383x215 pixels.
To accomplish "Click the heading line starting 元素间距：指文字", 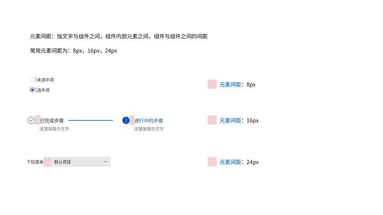I will pyautogui.click(x=119, y=37).
